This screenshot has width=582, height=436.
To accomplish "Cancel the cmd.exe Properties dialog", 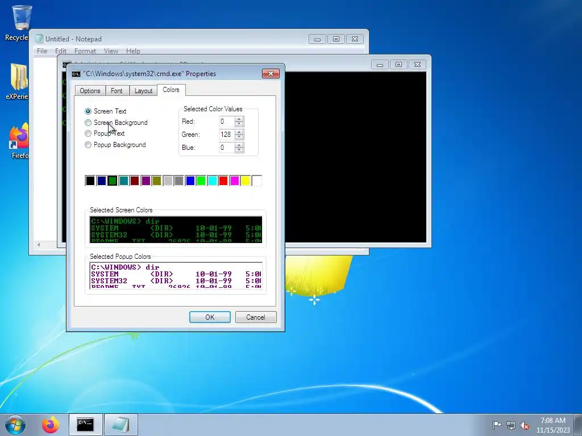I will 256,317.
